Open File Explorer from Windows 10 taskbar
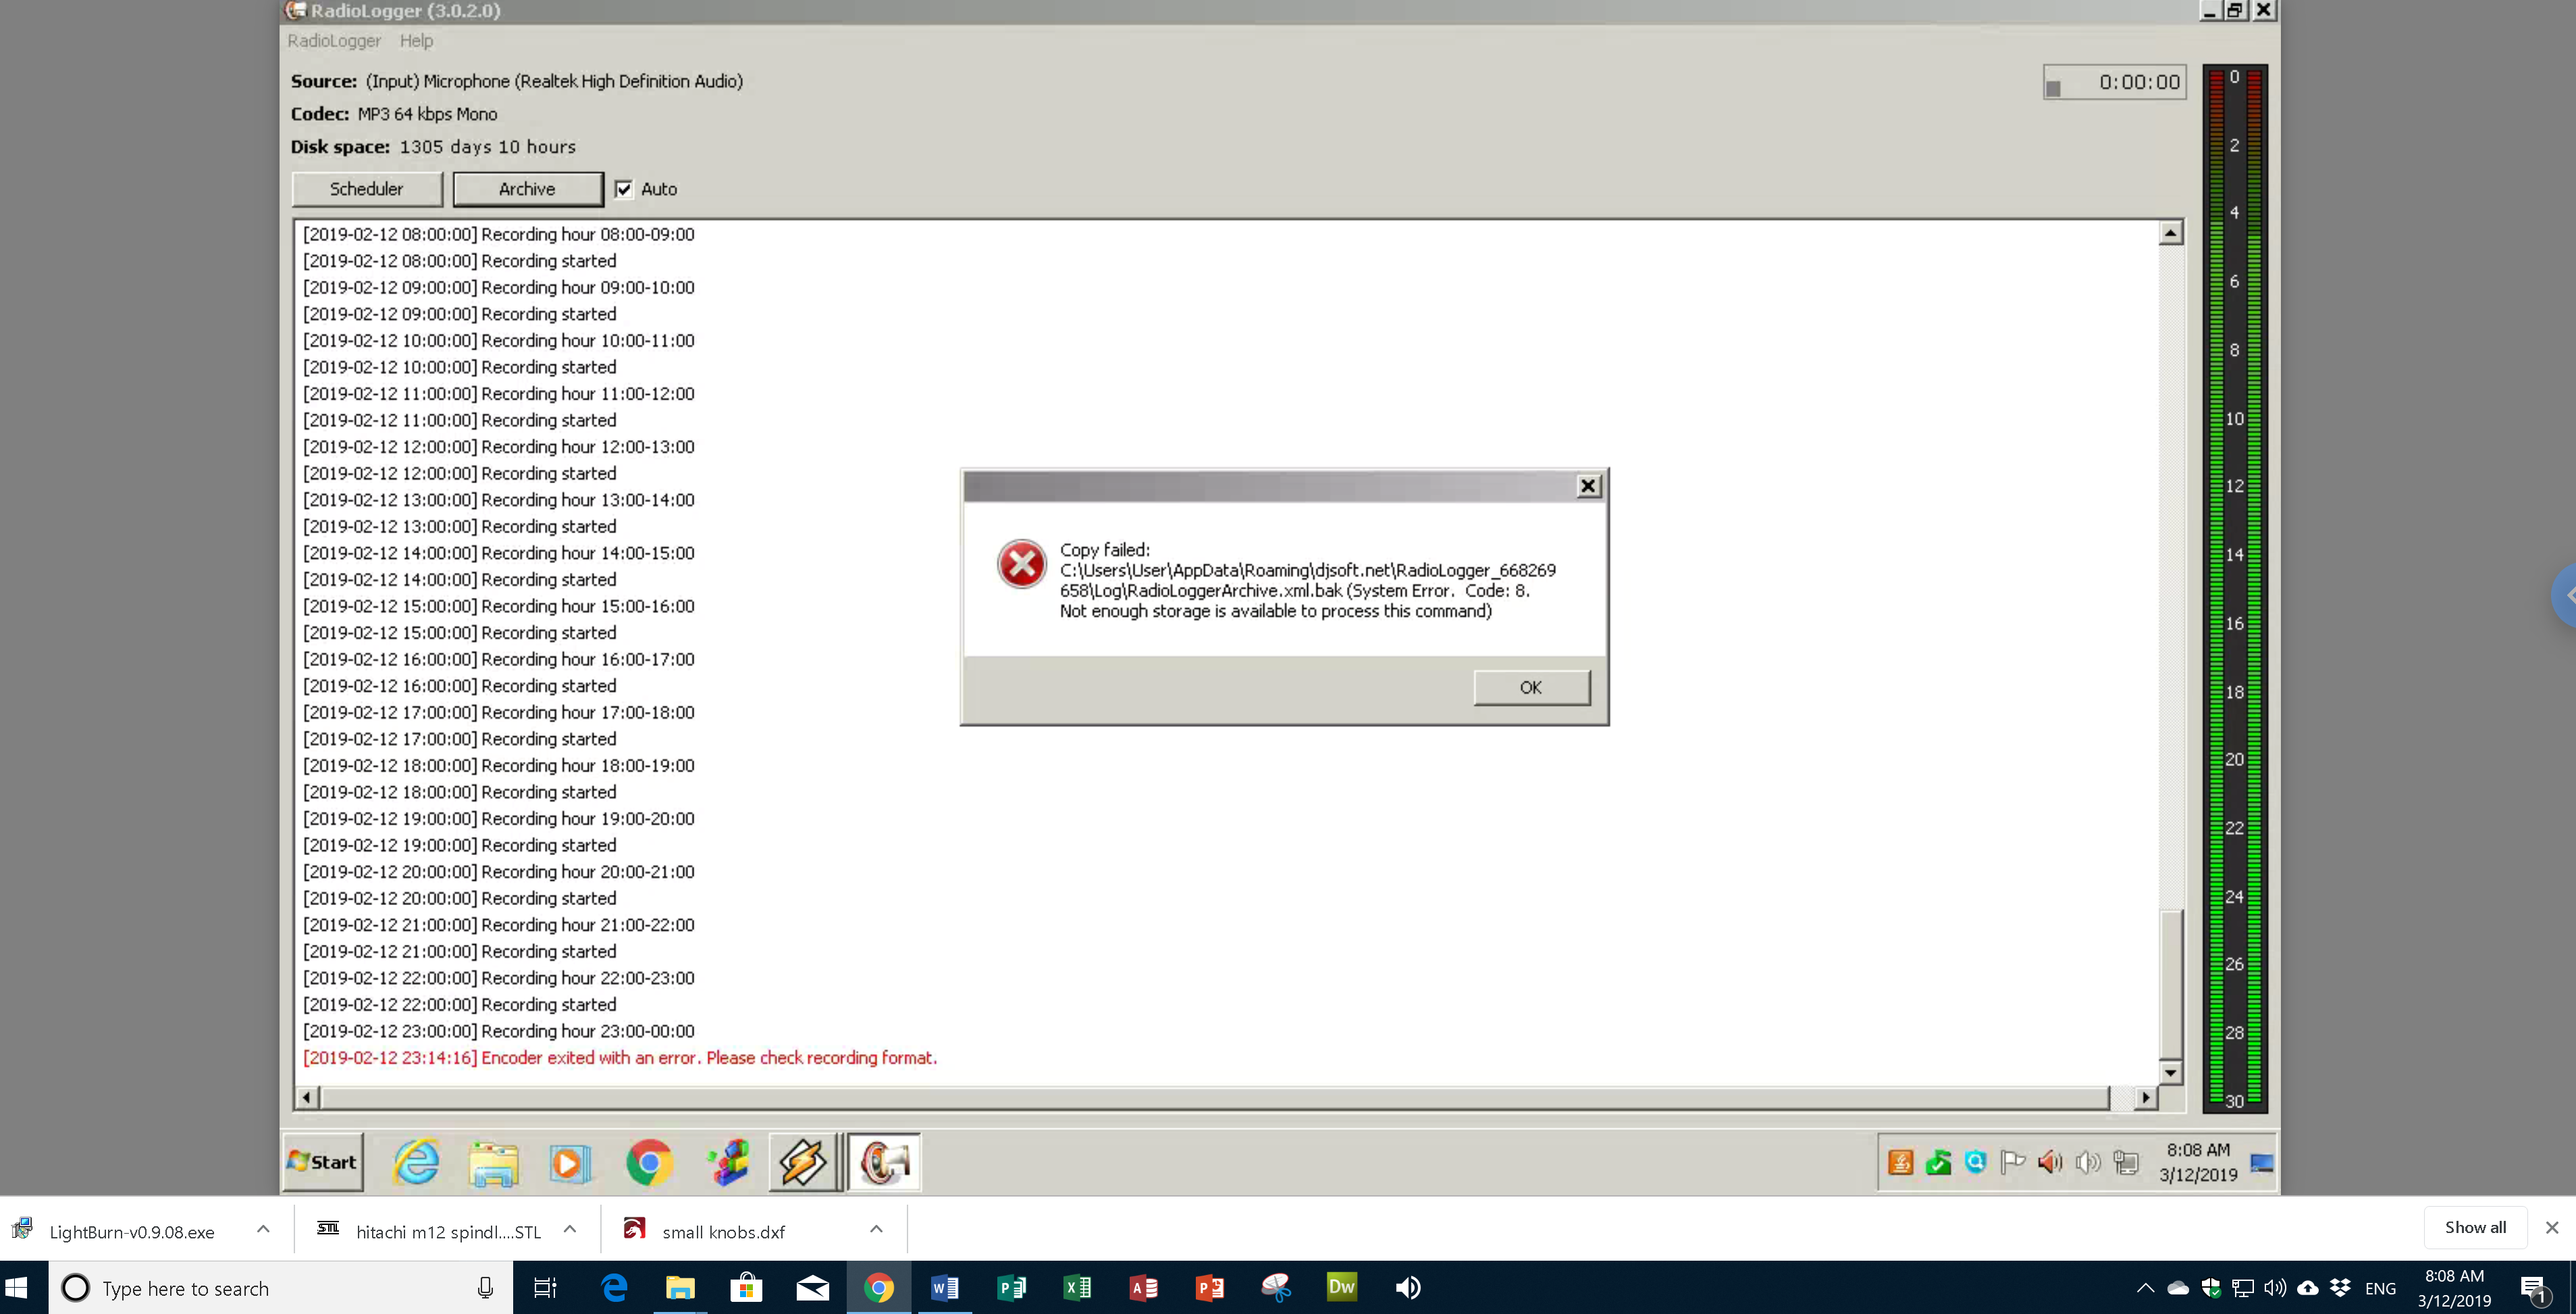The width and height of the screenshot is (2576, 1314). point(680,1288)
